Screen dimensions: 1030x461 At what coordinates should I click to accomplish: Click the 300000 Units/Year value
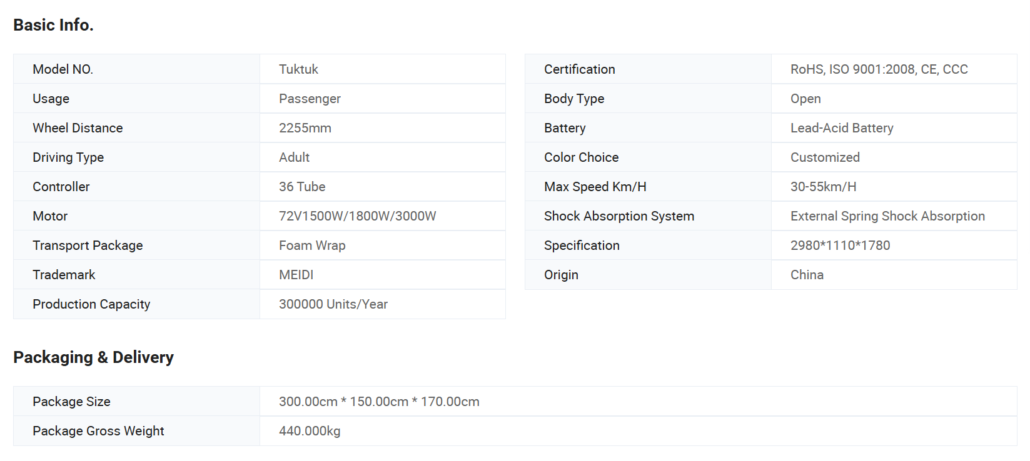click(x=333, y=304)
